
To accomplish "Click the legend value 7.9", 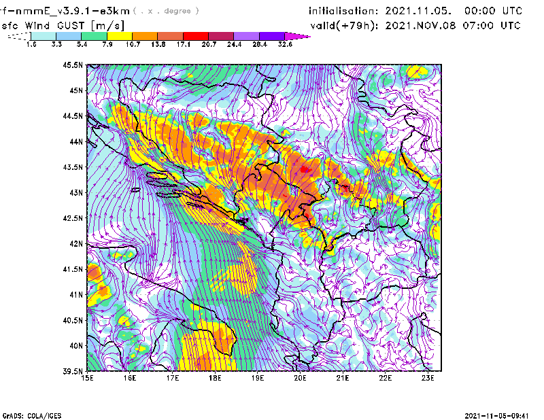I will click(x=107, y=44).
